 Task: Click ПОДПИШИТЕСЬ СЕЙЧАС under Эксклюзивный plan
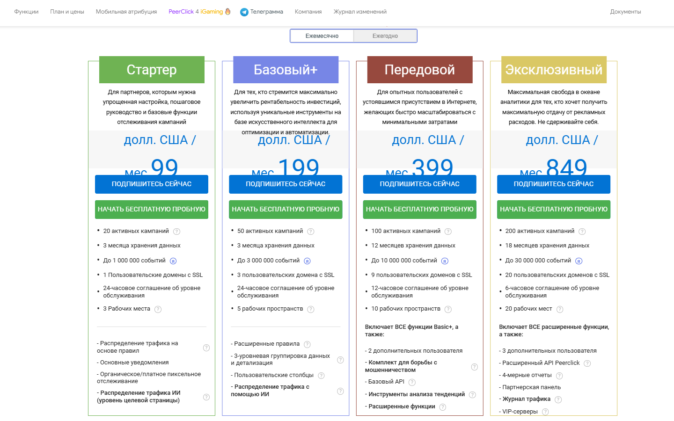click(x=554, y=184)
